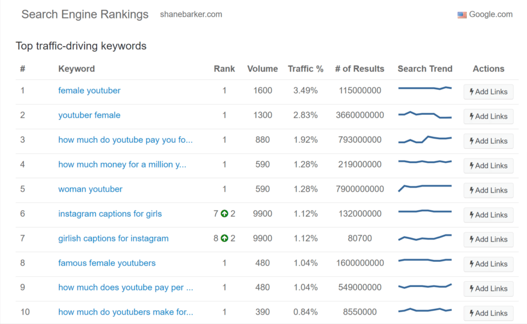This screenshot has width=527, height=324.
Task: Click the Search Engine Rankings title
Action: (85, 14)
